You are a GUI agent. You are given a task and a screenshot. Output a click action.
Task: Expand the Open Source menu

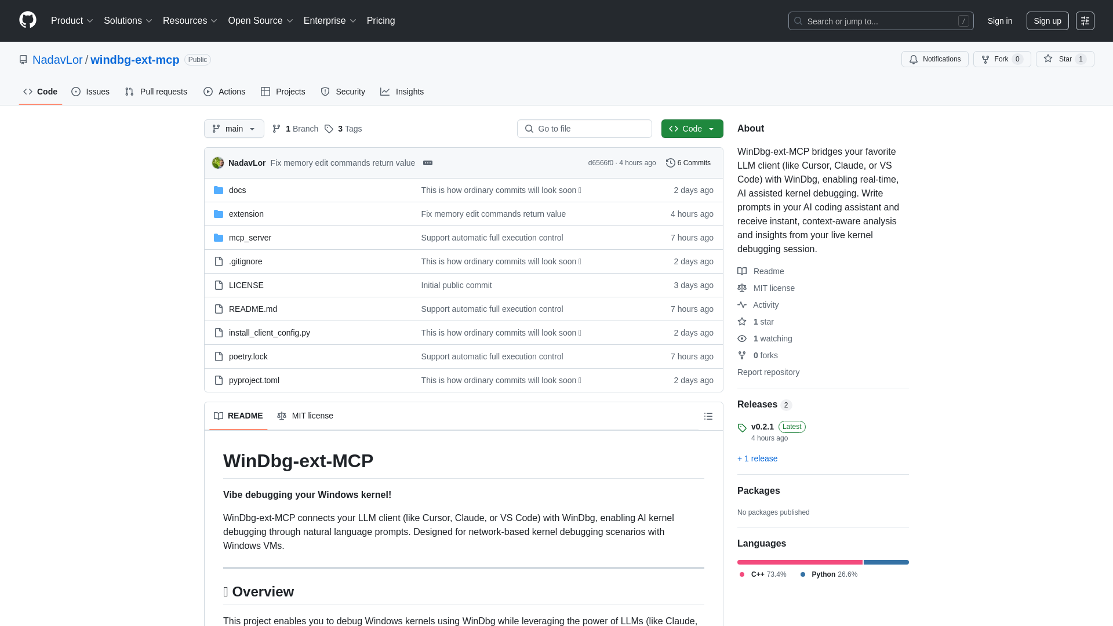click(261, 21)
